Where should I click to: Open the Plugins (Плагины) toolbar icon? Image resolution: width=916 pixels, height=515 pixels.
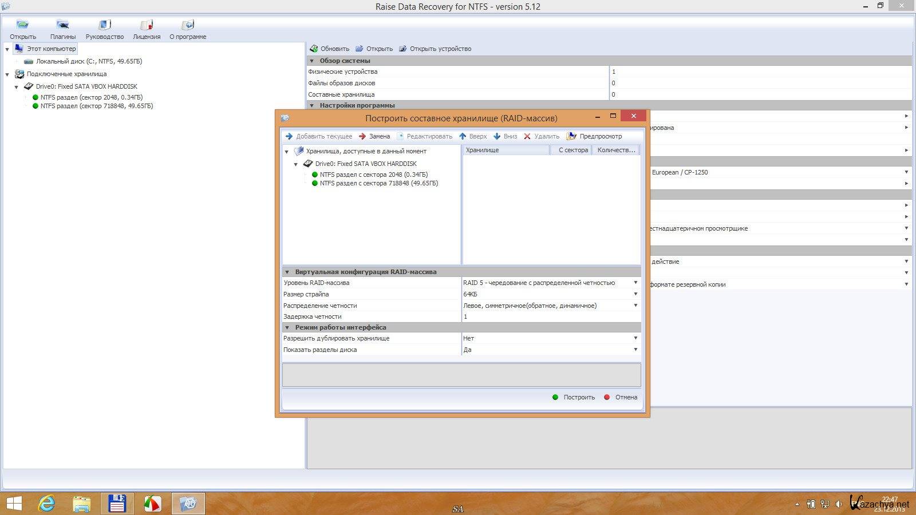pyautogui.click(x=62, y=25)
